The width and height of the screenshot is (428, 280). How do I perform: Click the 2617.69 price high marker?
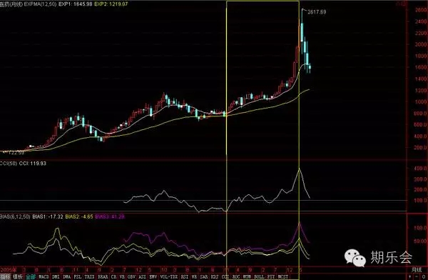coord(317,11)
